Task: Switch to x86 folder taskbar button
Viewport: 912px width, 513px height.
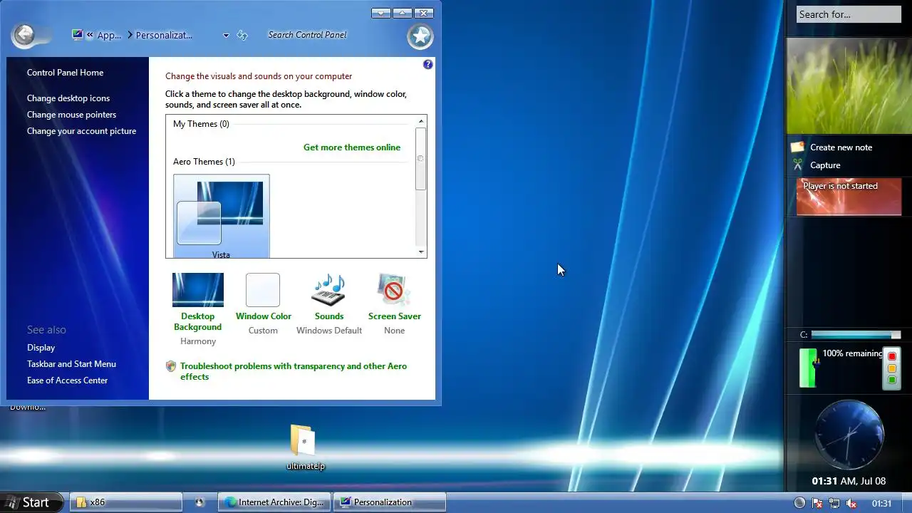Action: pyautogui.click(x=127, y=502)
